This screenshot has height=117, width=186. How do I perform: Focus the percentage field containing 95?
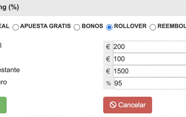point(150,83)
